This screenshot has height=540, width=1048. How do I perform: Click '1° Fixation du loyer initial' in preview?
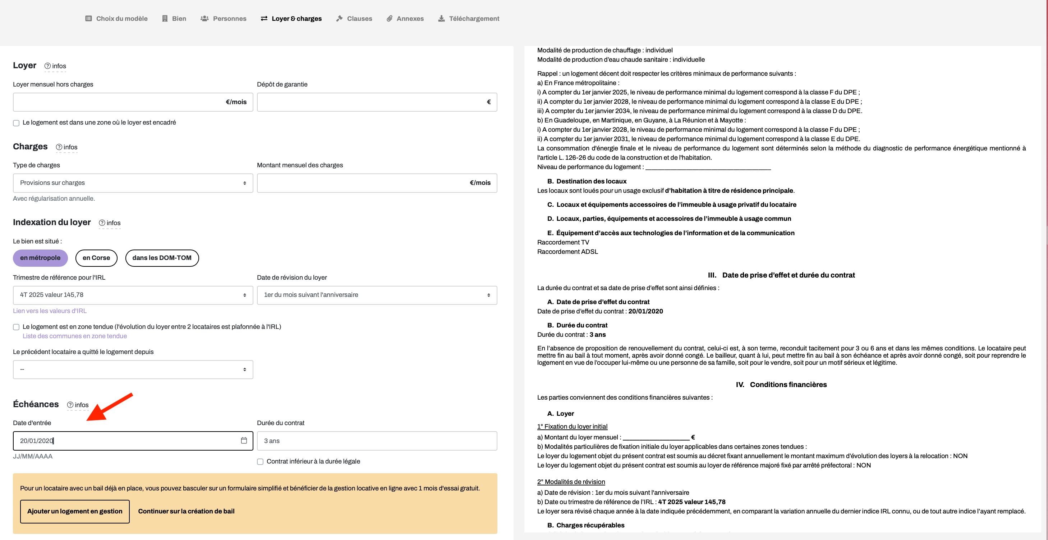click(x=573, y=426)
